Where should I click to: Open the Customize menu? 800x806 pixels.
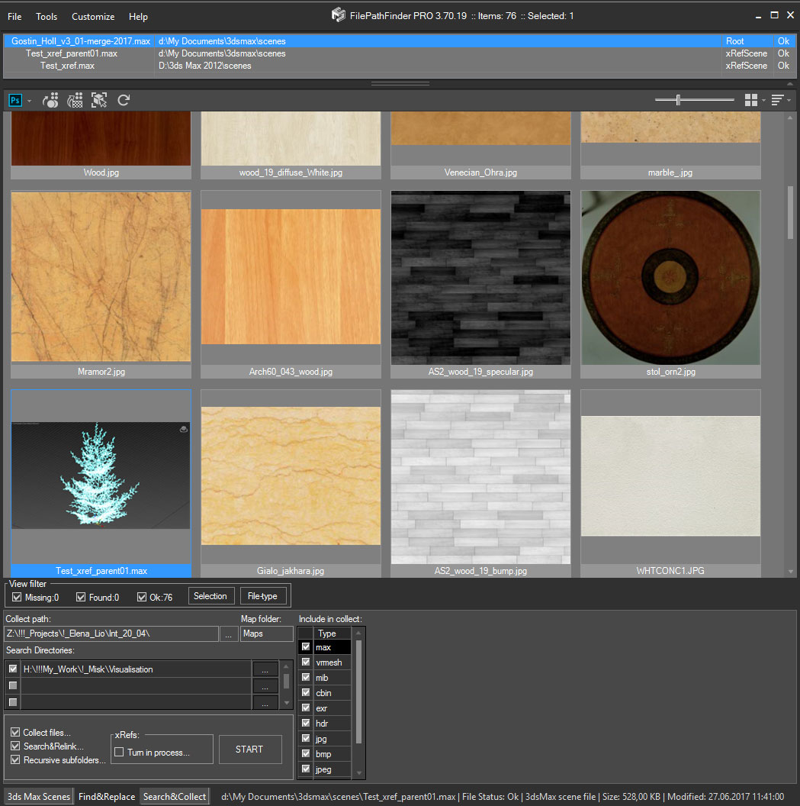click(93, 16)
